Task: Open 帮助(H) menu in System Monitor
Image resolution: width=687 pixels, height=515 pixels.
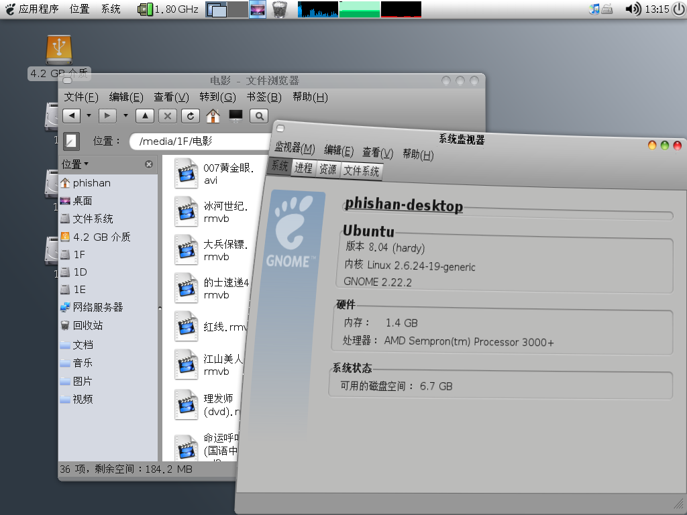Action: pos(418,154)
